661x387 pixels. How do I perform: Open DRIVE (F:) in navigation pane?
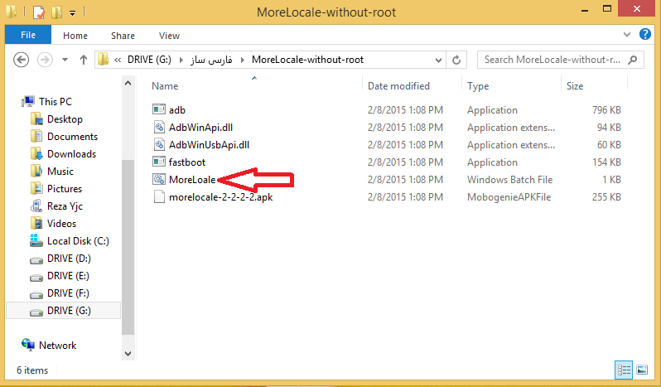tap(68, 293)
